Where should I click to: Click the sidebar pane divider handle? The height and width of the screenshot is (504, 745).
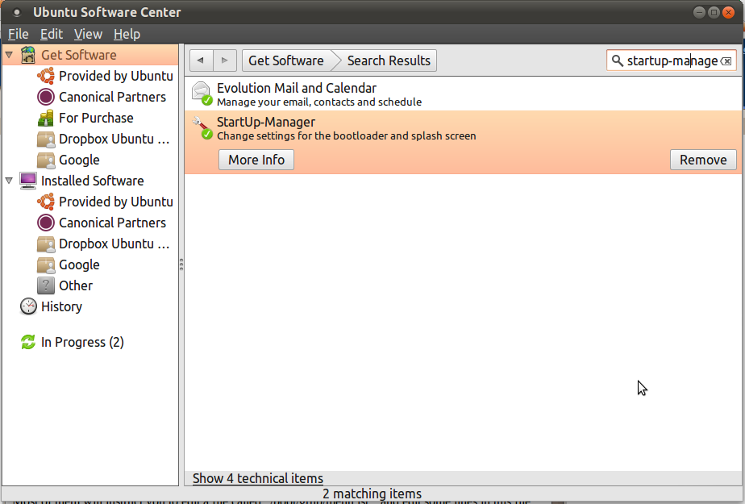click(181, 264)
